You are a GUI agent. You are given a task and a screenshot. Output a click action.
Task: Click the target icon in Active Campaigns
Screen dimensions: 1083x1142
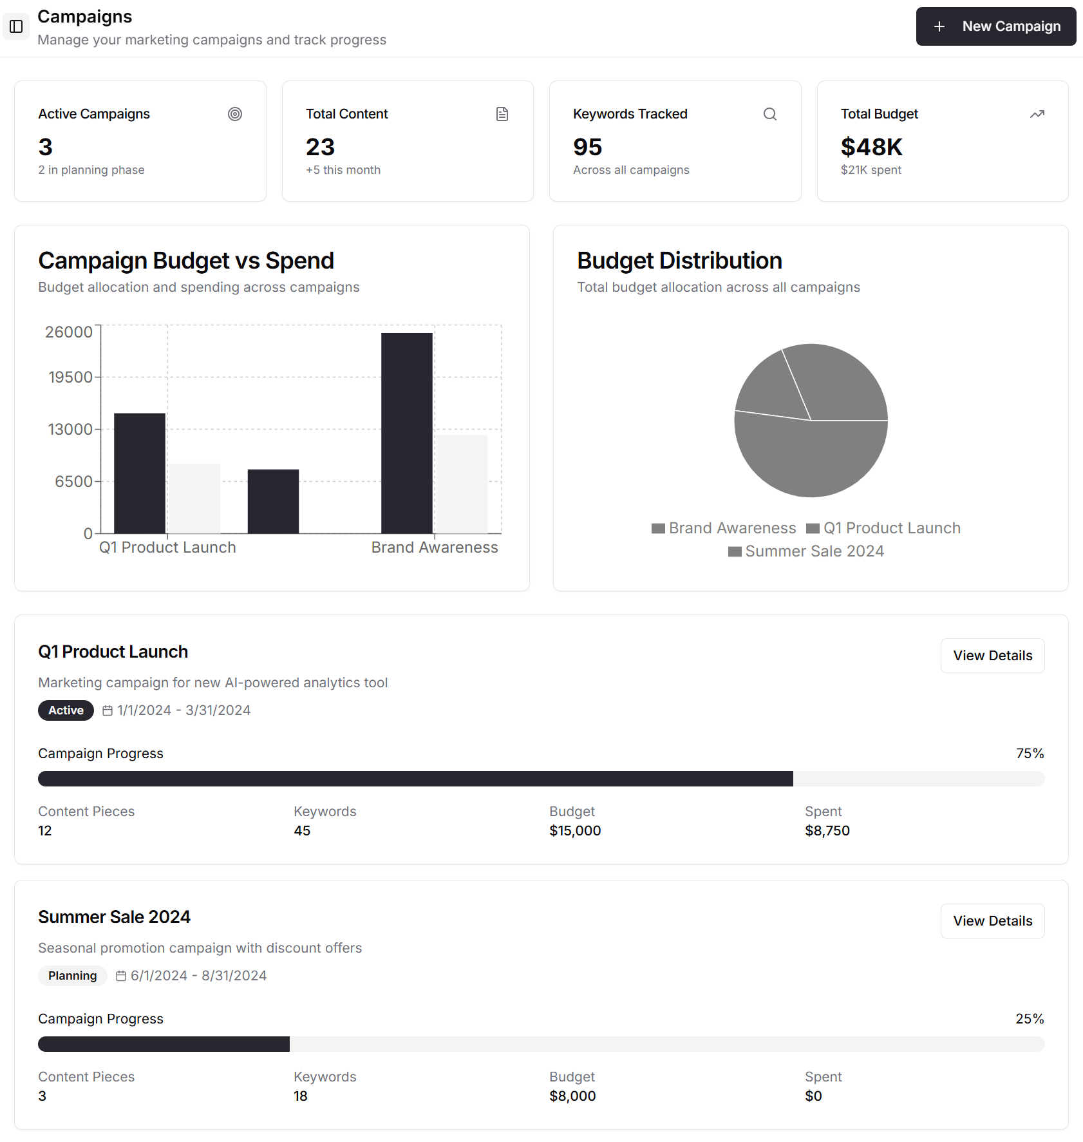235,114
